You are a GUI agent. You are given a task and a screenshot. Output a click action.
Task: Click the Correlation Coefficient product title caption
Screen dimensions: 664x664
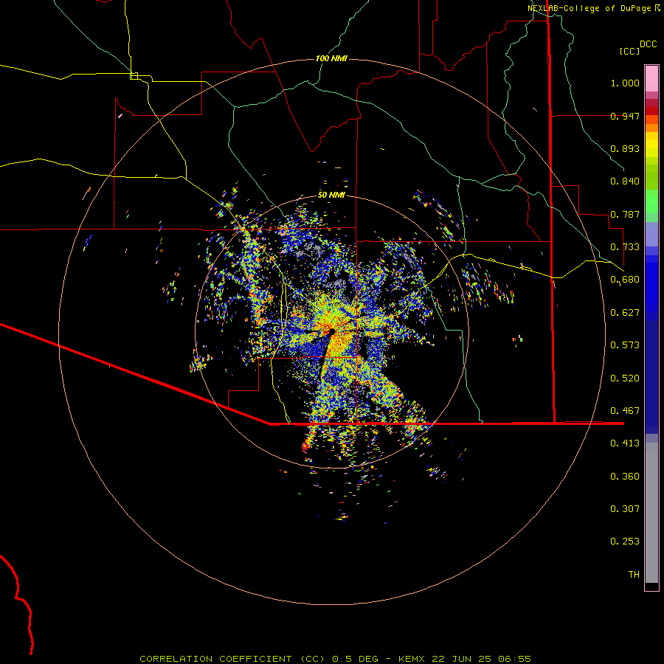[x=335, y=659]
